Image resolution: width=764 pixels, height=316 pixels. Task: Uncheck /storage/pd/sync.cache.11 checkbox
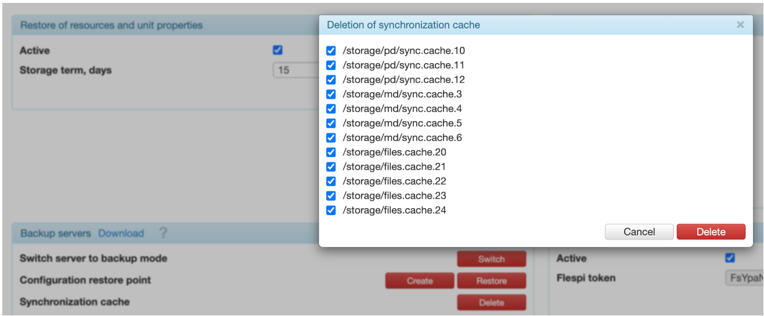tap(331, 66)
